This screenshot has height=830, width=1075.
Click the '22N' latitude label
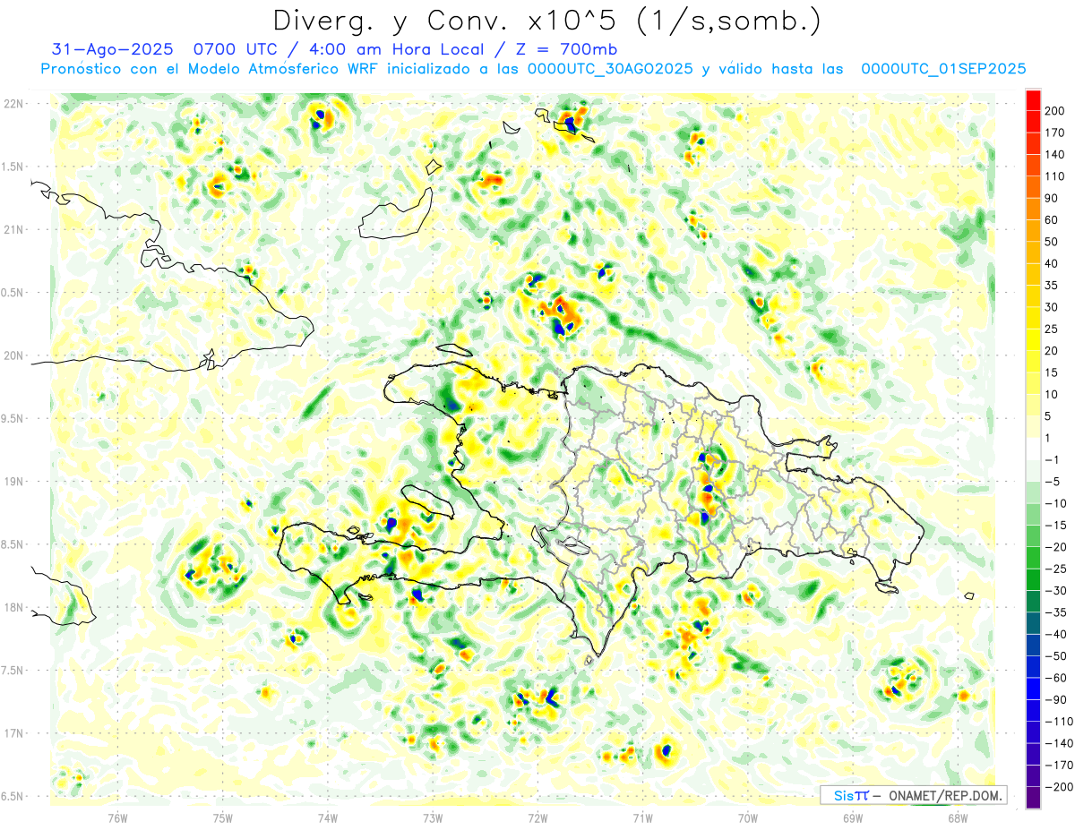pyautogui.click(x=13, y=104)
